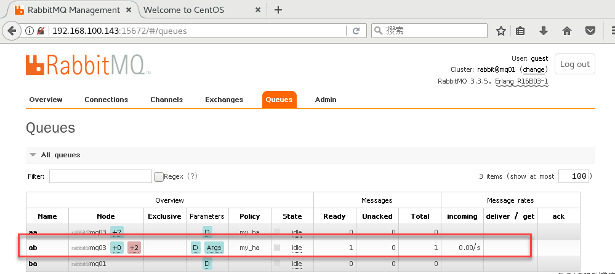
Task: Bookmark this page with star icon
Action: point(501,31)
